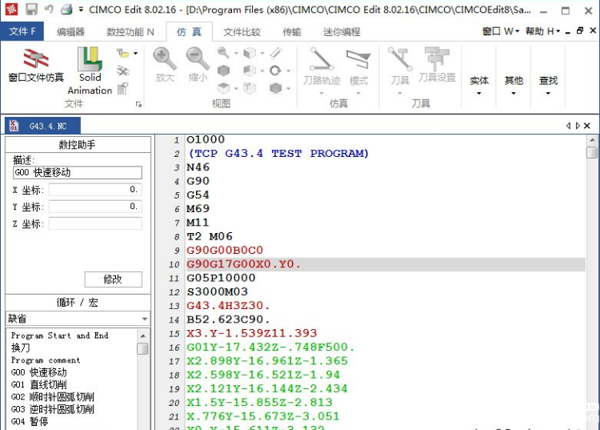Switch to the 编辑器 ribbon tab
Viewport: 600px width, 430px height.
pyautogui.click(x=70, y=32)
